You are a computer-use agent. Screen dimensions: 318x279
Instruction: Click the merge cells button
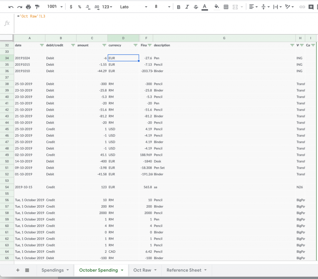click(x=235, y=7)
